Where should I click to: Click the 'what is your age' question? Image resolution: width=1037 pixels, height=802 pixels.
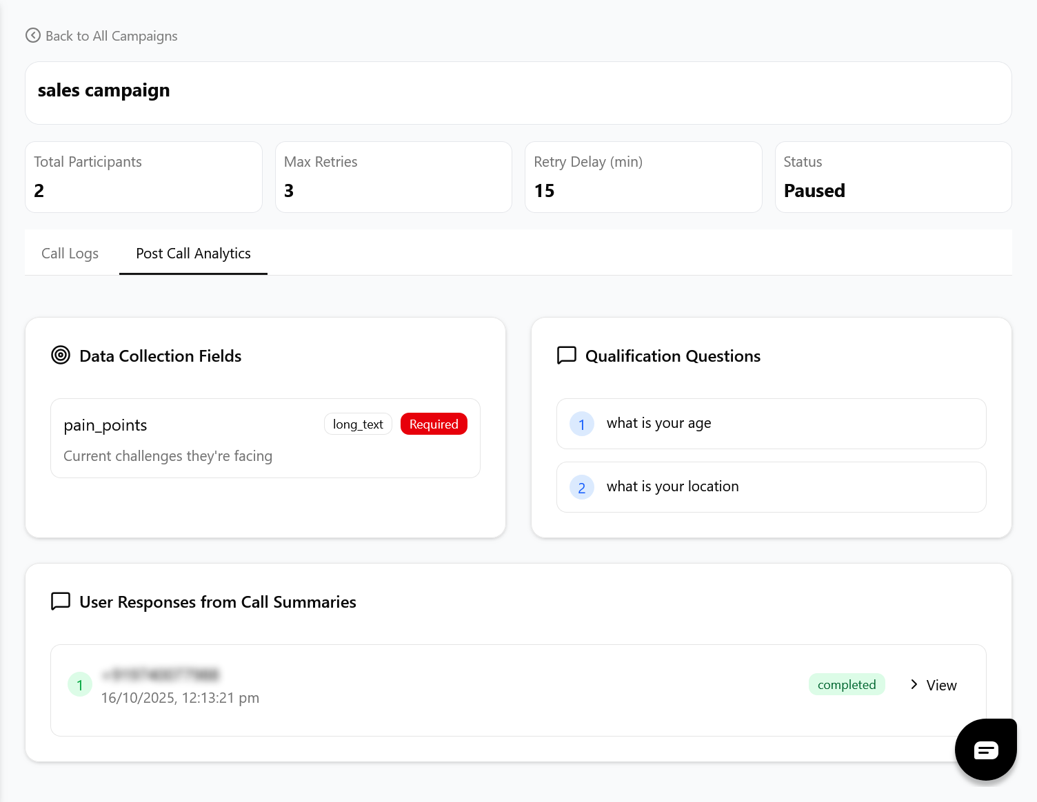point(658,423)
